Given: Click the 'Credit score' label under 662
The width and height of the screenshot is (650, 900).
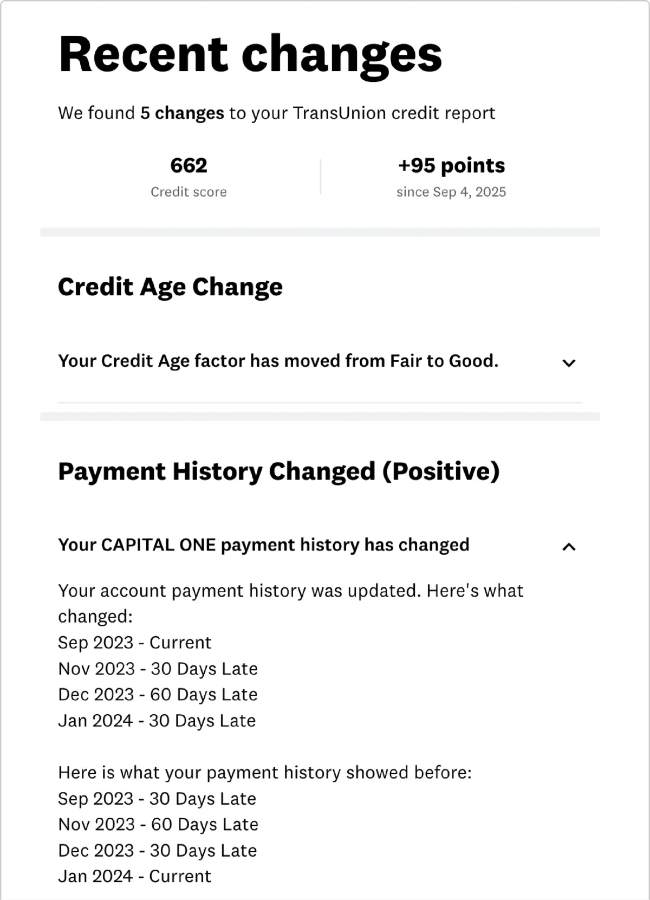Looking at the screenshot, I should coord(188,192).
